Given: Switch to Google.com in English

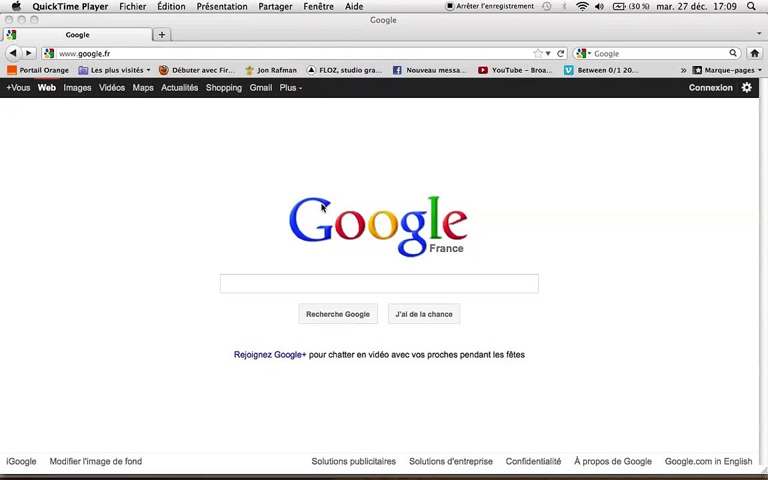Looking at the screenshot, I should point(708,461).
